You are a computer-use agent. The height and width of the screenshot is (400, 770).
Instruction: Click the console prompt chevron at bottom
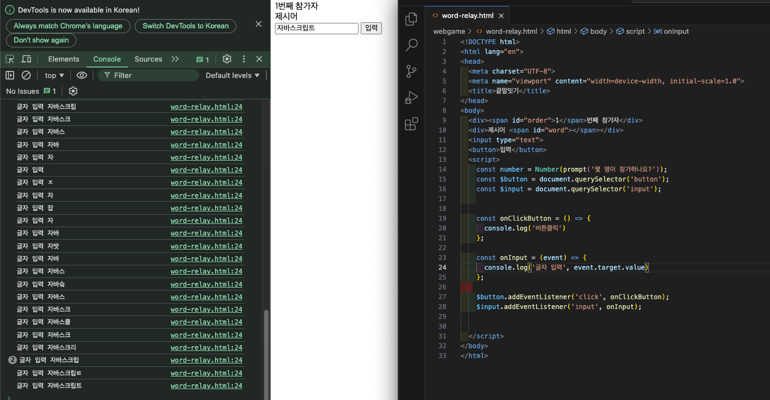point(9,397)
